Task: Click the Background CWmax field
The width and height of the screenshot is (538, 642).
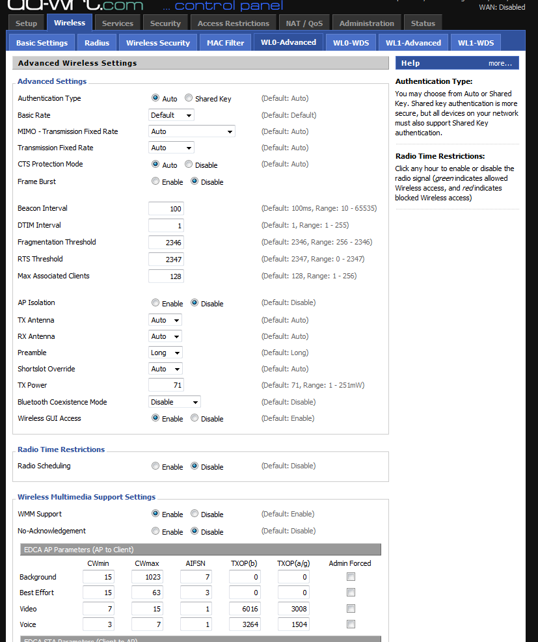Action: coord(147,577)
